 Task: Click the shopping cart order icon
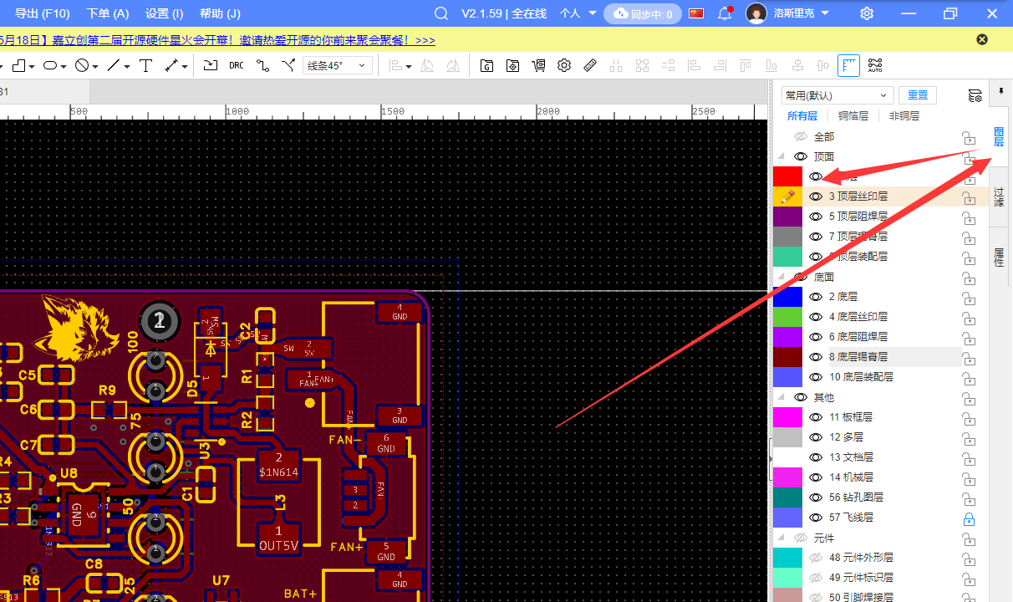538,65
